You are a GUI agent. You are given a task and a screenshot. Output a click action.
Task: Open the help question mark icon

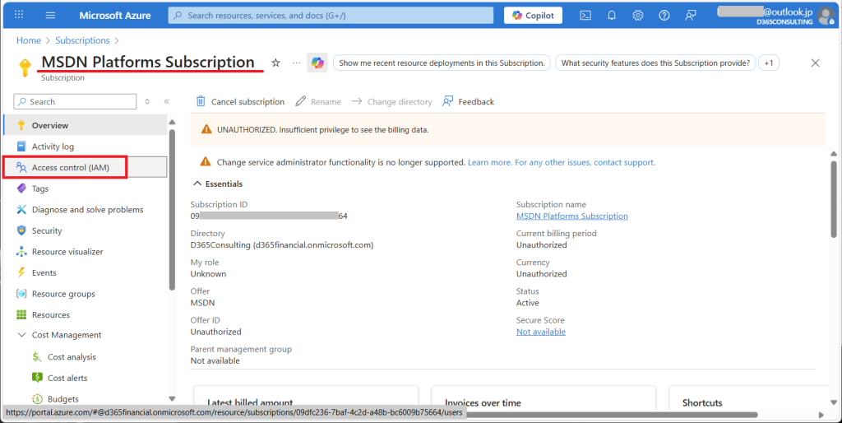664,15
